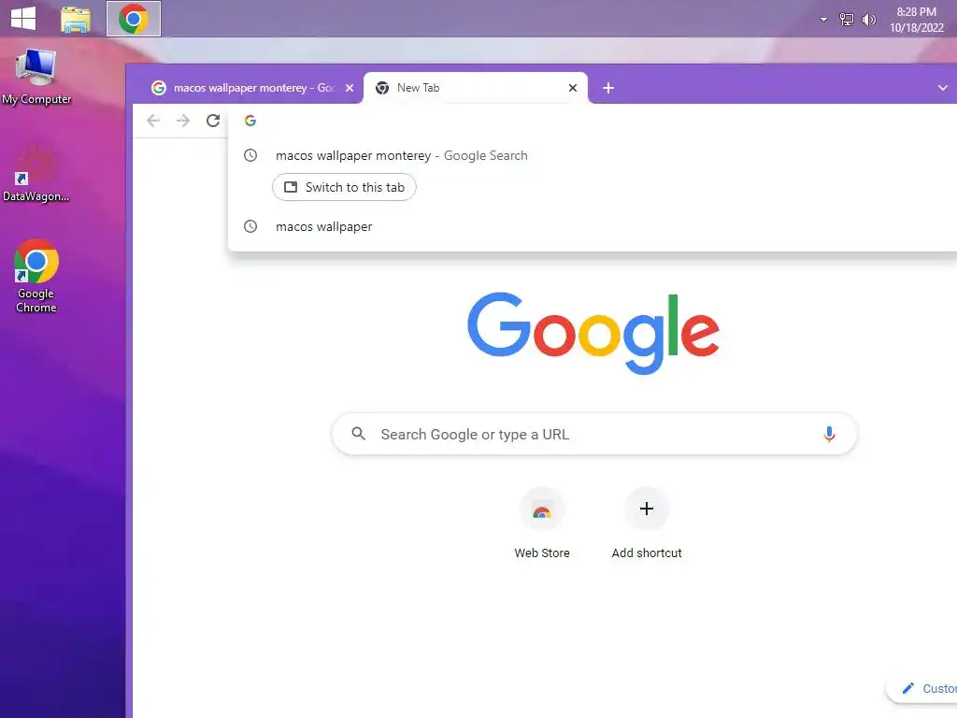The image size is (957, 718).
Task: Select the DataWagon desktop shortcut
Action: [x=36, y=173]
